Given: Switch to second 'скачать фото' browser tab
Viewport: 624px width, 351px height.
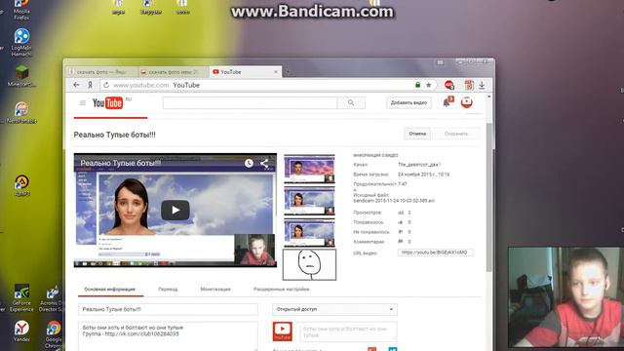Looking at the screenshot, I should pyautogui.click(x=174, y=72).
